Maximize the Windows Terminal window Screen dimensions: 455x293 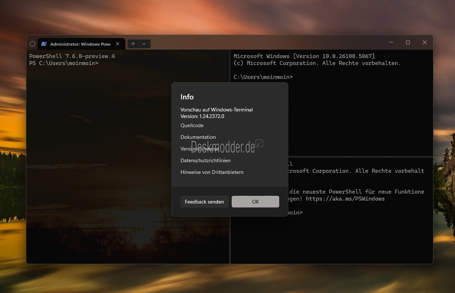408,42
